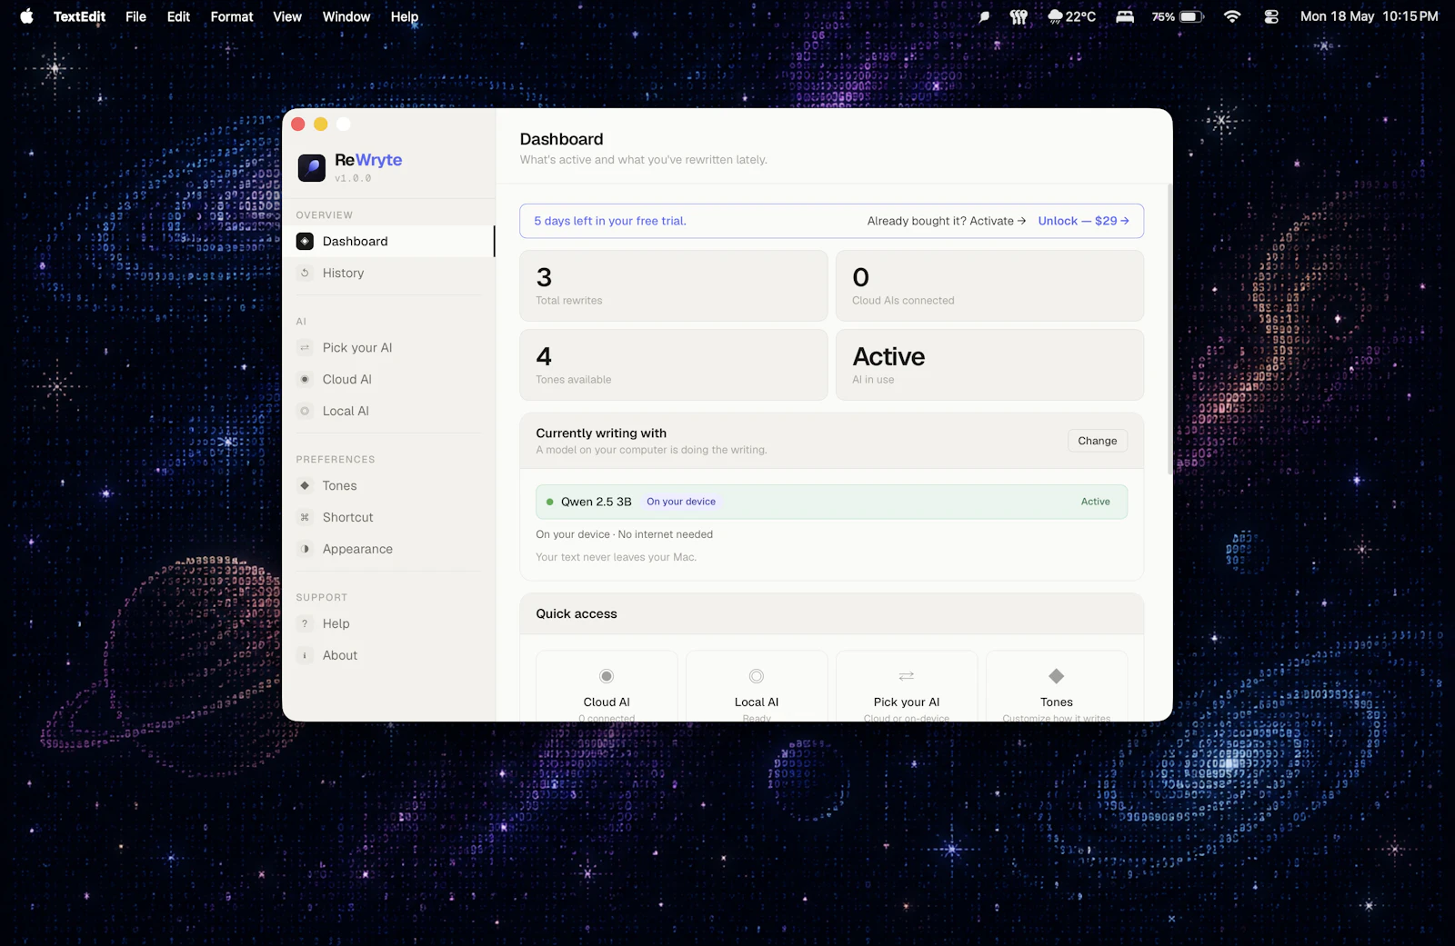Click Already bought it? Activate link

pyautogui.click(x=947, y=221)
